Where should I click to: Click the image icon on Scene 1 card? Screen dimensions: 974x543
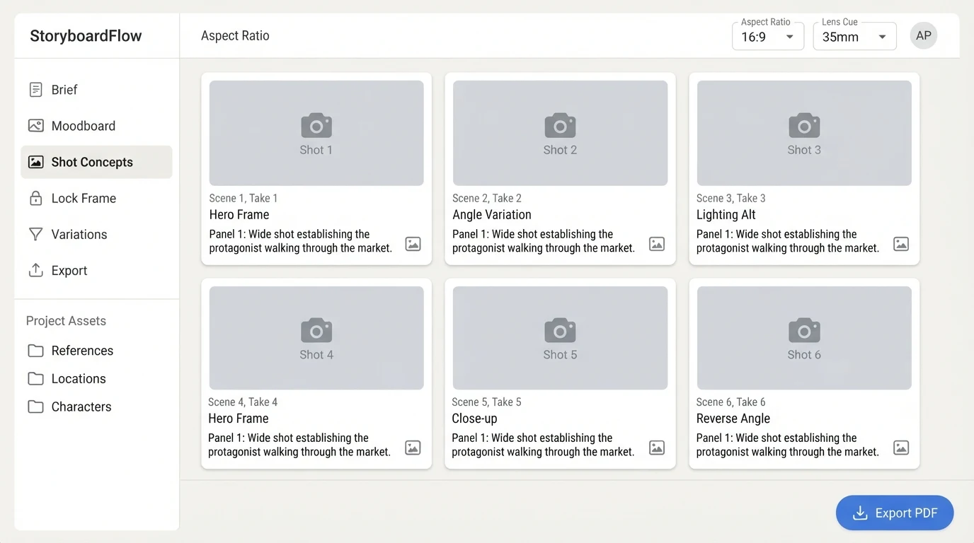coord(413,244)
